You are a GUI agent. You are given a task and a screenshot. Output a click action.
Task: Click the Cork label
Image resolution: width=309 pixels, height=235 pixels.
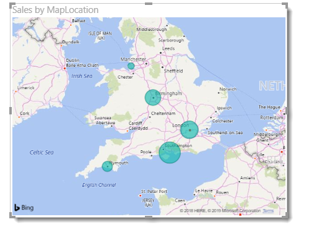pyautogui.click(x=25, y=113)
